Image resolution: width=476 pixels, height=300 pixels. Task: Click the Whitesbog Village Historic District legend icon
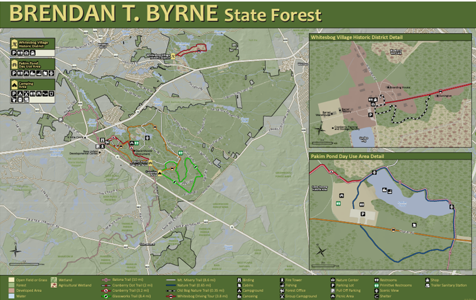(x=14, y=43)
